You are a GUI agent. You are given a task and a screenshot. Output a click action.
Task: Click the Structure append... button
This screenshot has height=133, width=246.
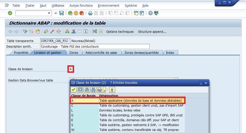pyautogui.click(x=152, y=32)
